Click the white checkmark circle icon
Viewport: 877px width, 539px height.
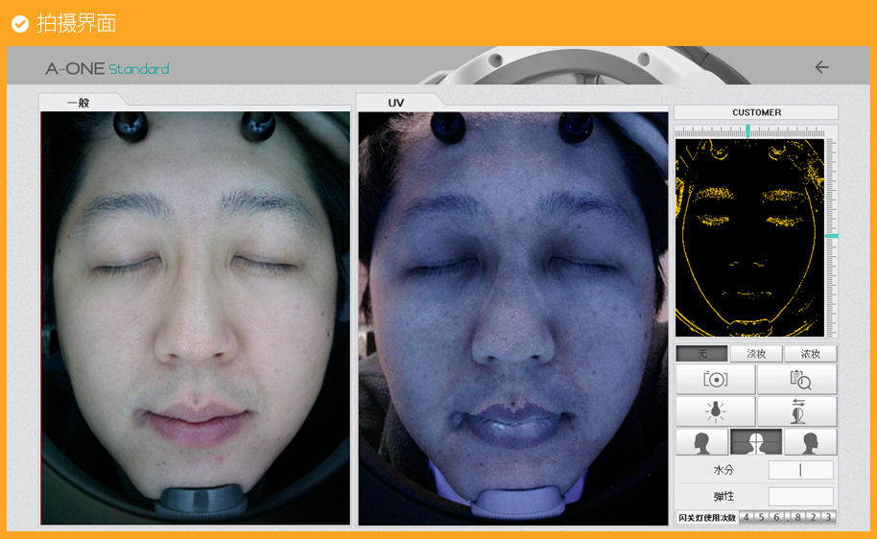(x=20, y=24)
